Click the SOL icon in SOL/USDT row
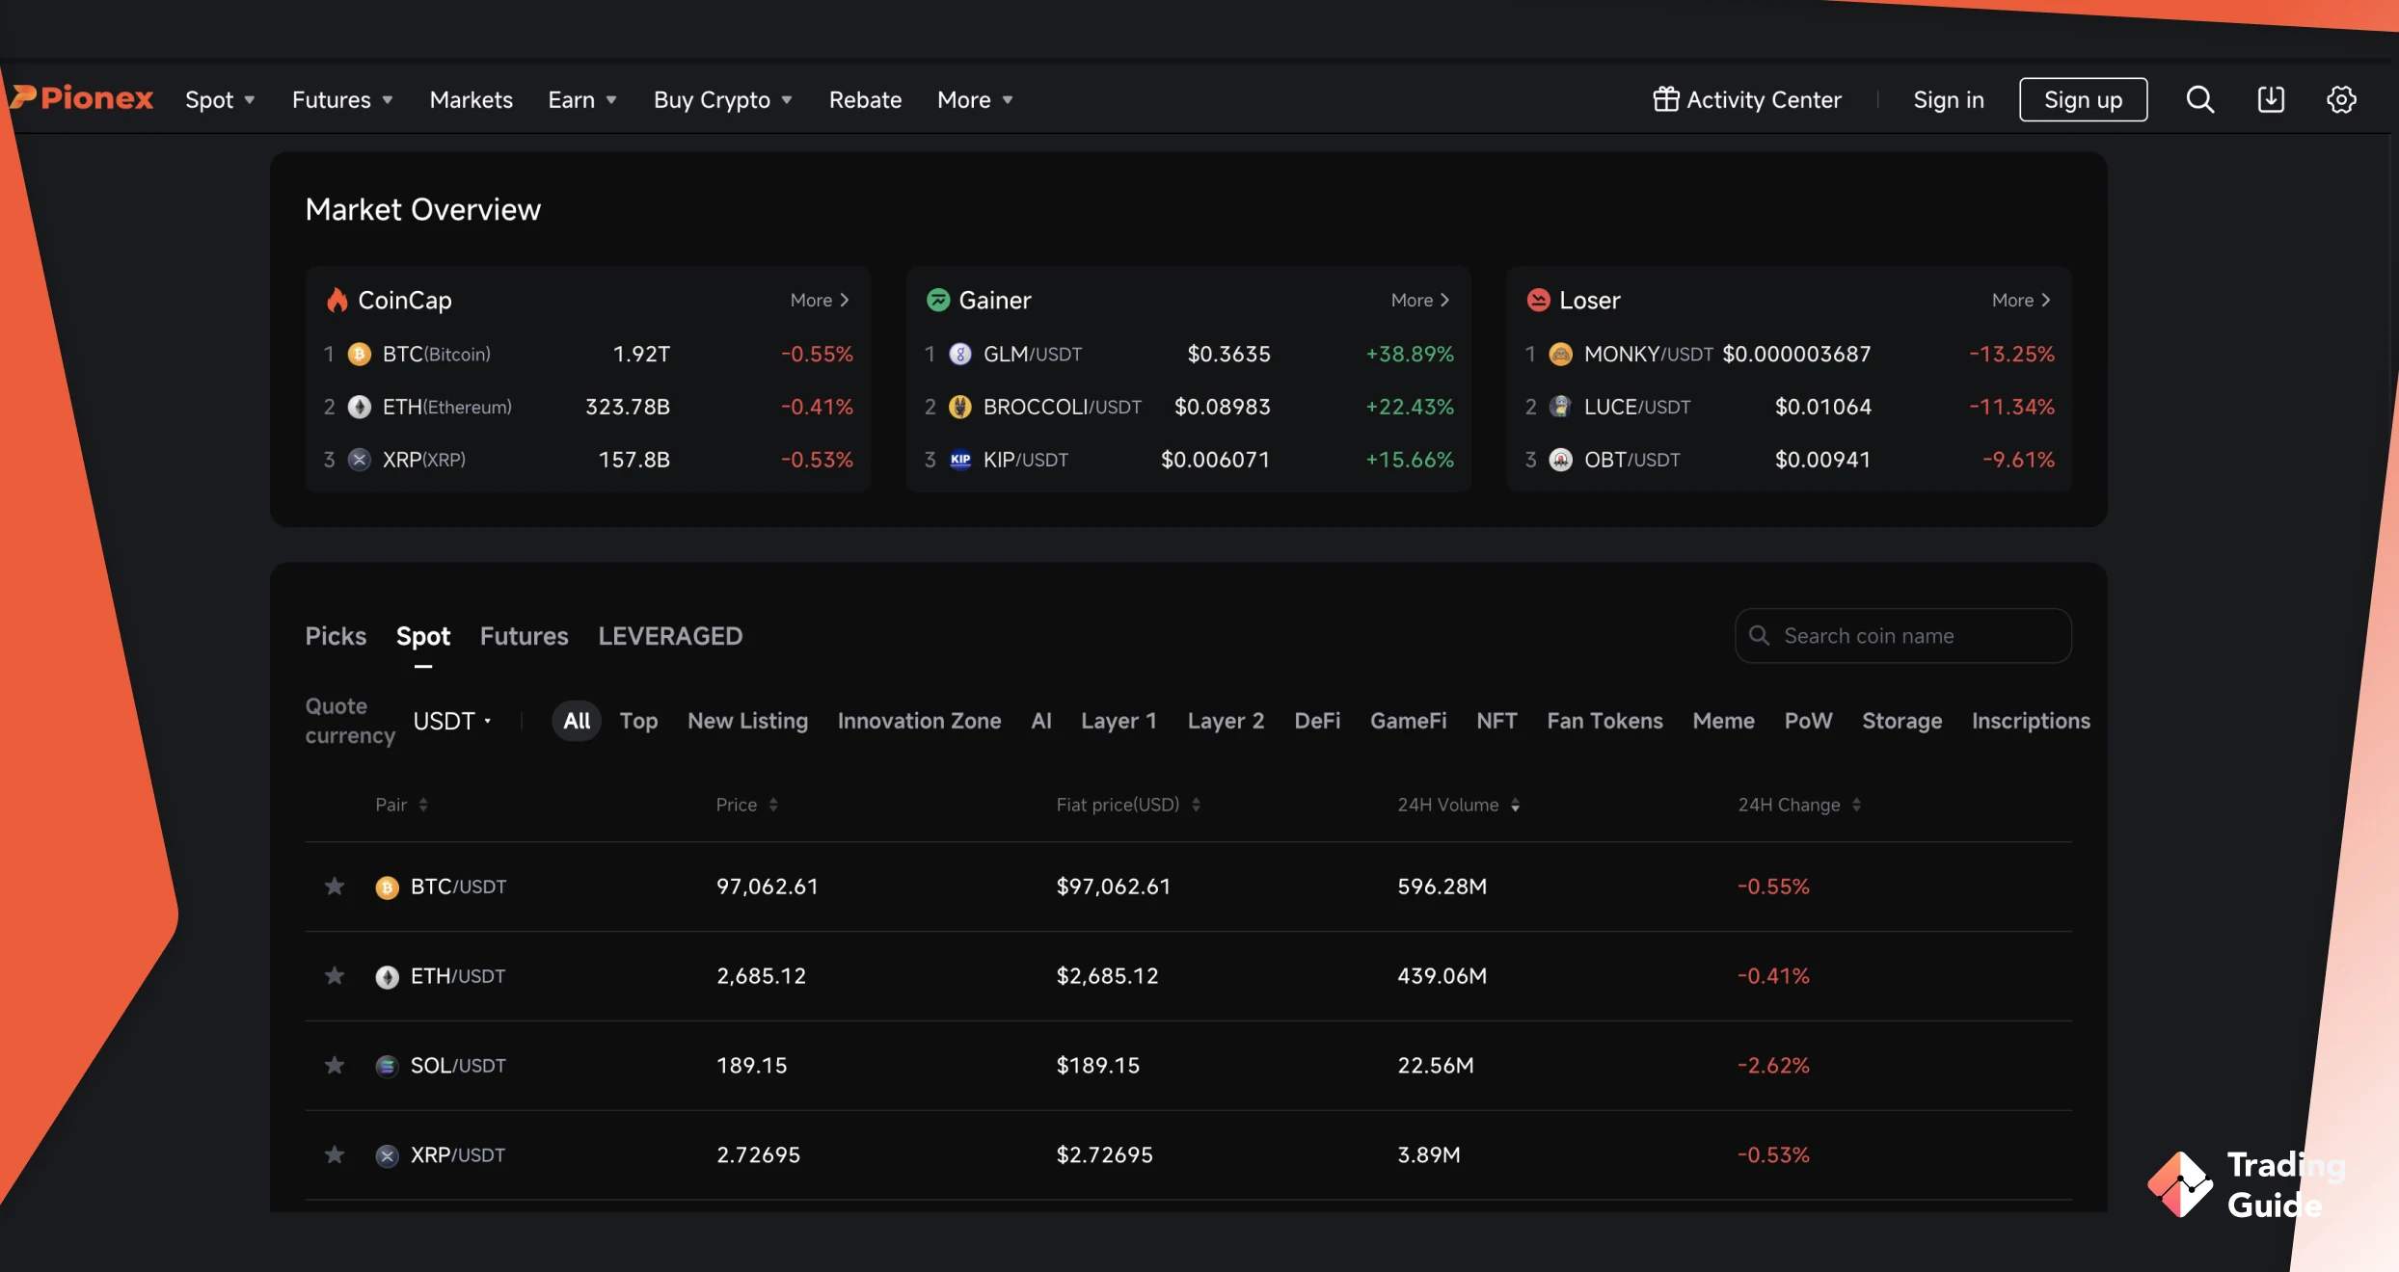The width and height of the screenshot is (2399, 1272). [387, 1066]
